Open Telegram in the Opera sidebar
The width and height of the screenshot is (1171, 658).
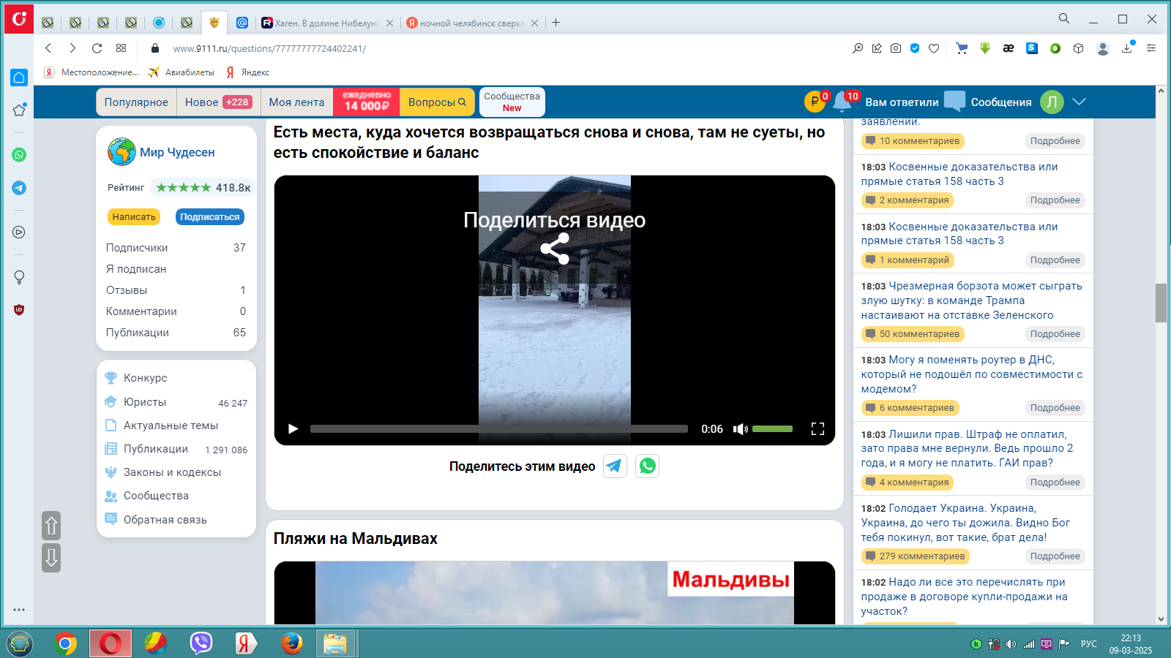(19, 188)
